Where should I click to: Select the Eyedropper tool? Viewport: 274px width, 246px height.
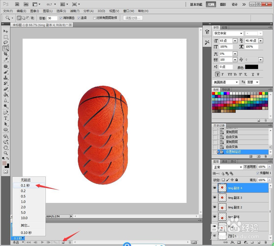(x=5, y=60)
